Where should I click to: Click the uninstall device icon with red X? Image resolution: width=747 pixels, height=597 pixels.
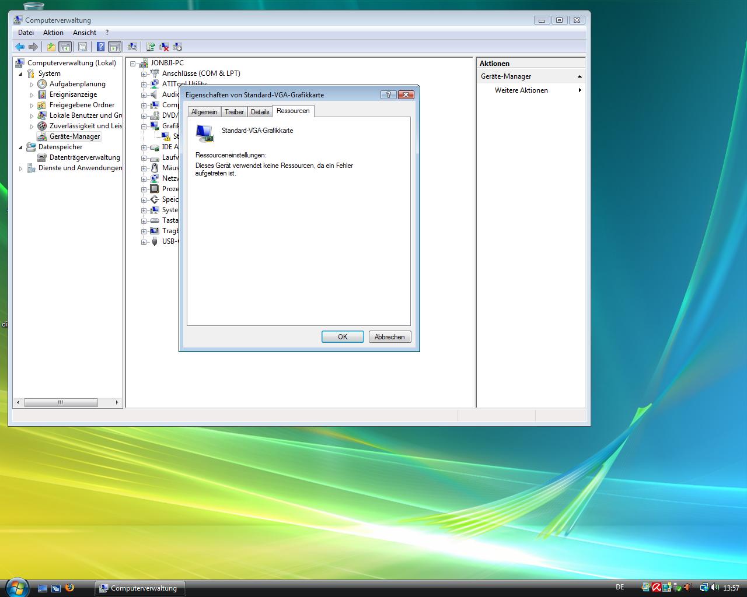pyautogui.click(x=164, y=47)
